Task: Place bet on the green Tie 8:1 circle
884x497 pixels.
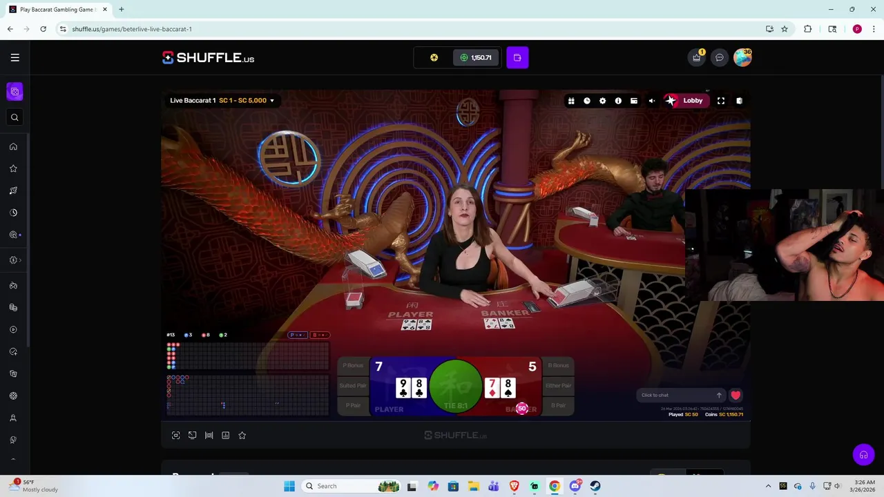Action: (456, 387)
